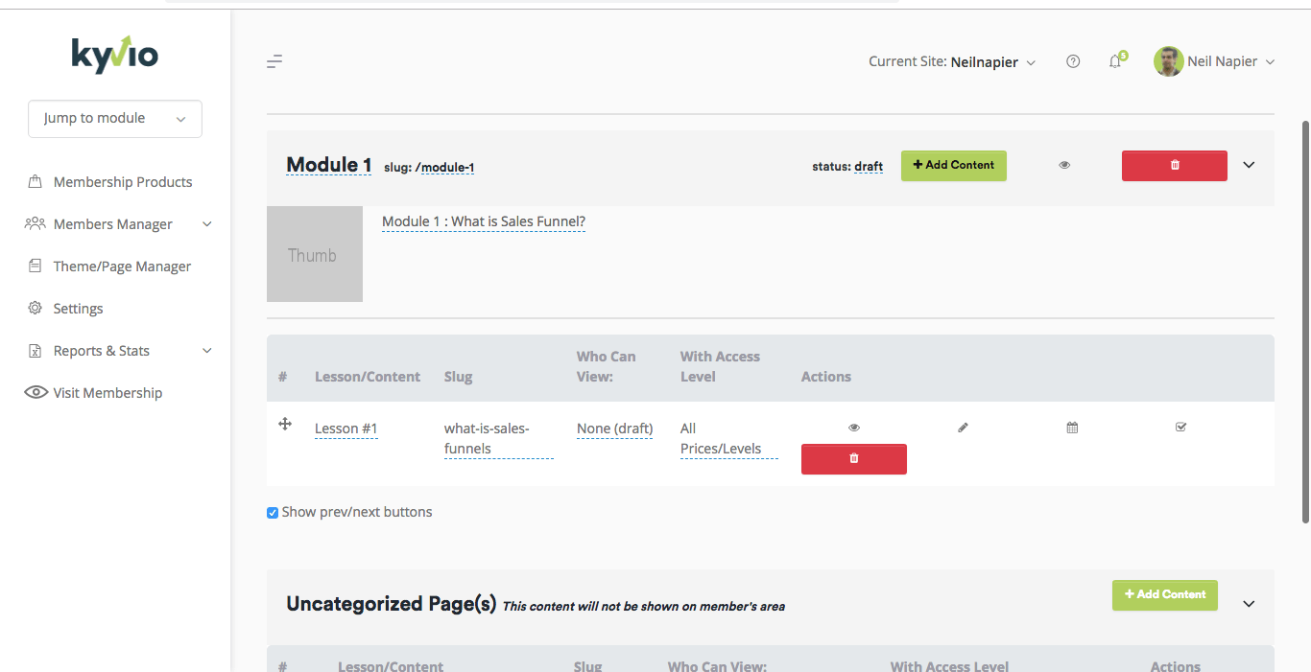Change All Prices/Levels access level
This screenshot has height=672, width=1311.
coord(728,438)
